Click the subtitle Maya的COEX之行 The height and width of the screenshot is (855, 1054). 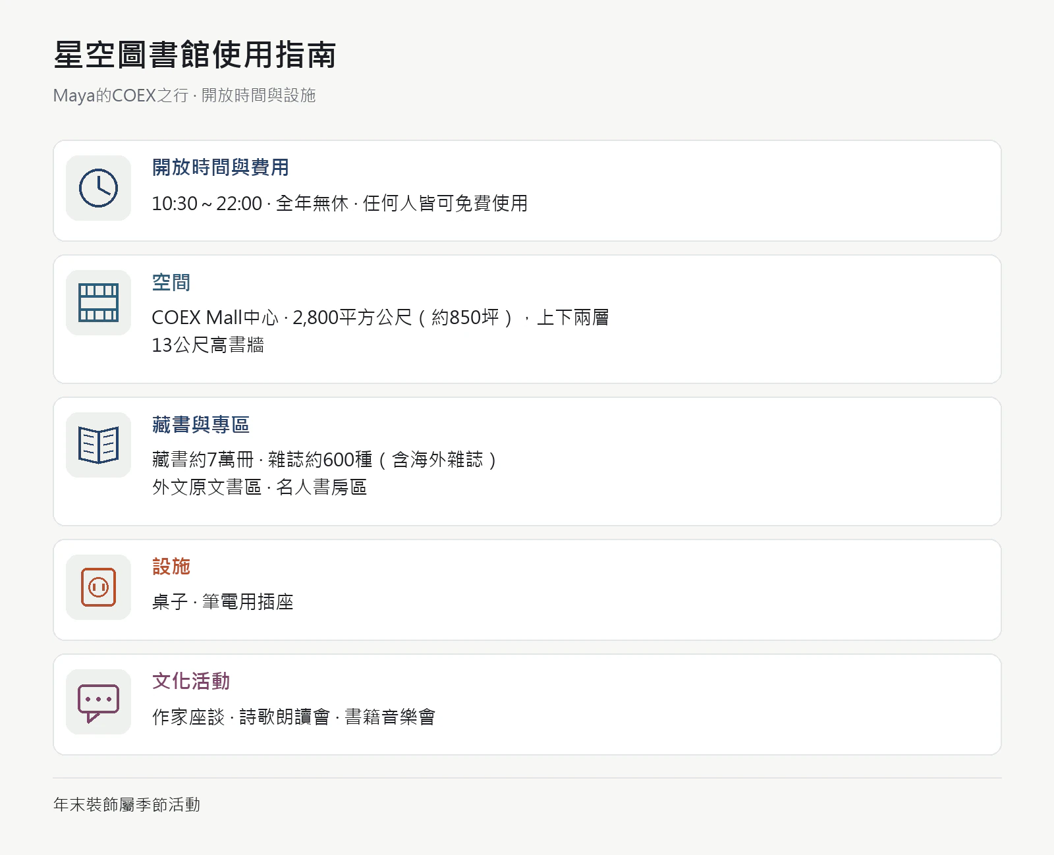tap(184, 96)
